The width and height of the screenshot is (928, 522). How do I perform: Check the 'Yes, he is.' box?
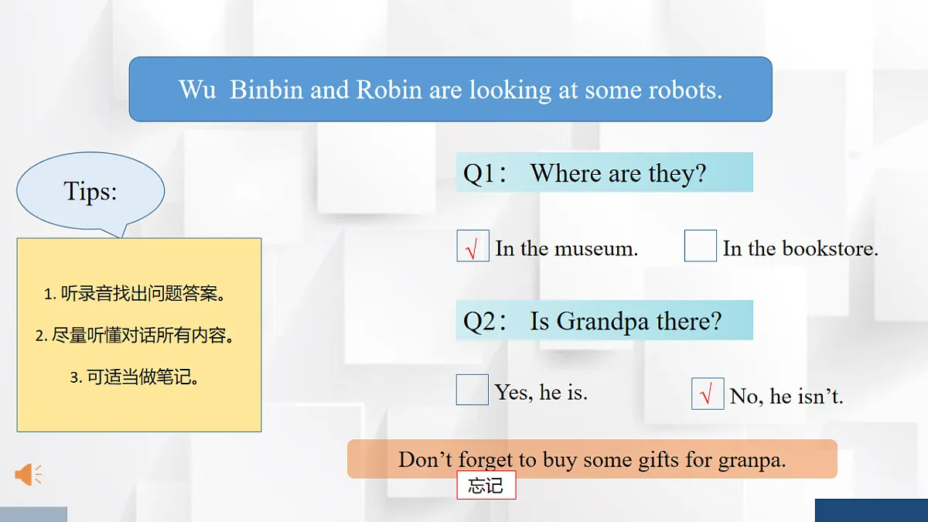473,390
